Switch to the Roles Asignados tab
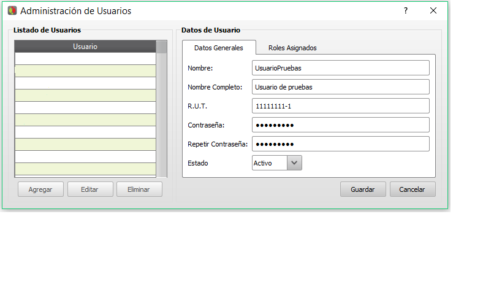The height and width of the screenshot is (282, 502). point(292,48)
